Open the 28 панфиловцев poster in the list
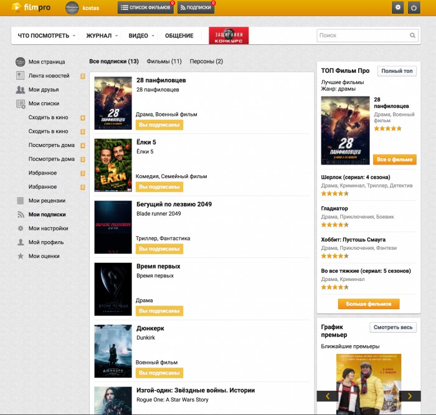 coord(113,103)
